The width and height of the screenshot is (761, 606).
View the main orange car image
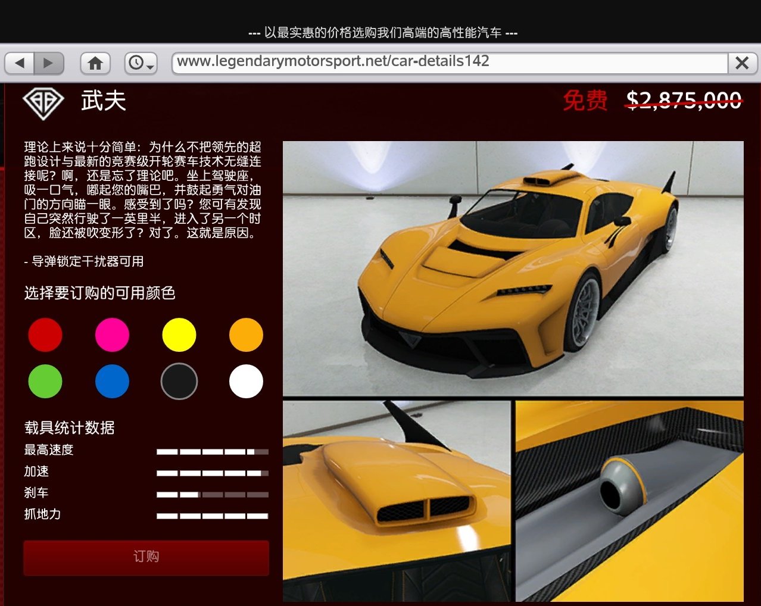pyautogui.click(x=513, y=268)
